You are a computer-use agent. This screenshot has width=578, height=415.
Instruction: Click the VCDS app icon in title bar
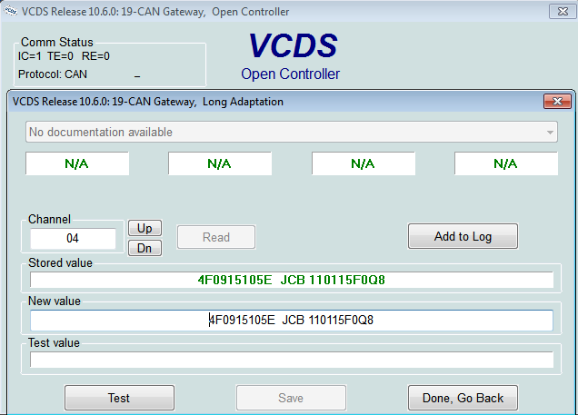tap(10, 11)
